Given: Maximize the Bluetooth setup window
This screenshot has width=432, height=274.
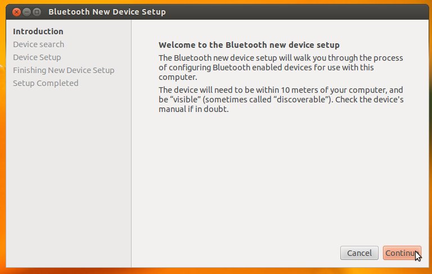Looking at the screenshot, I should [37, 11].
